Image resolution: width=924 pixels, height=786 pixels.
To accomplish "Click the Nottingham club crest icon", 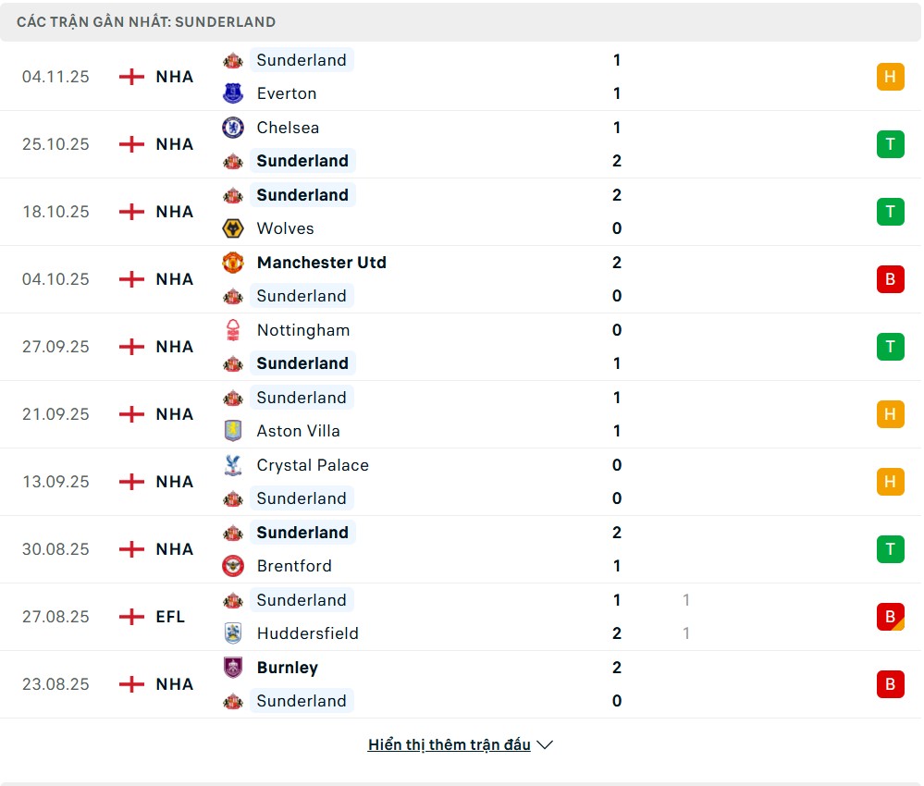I will click(x=233, y=330).
